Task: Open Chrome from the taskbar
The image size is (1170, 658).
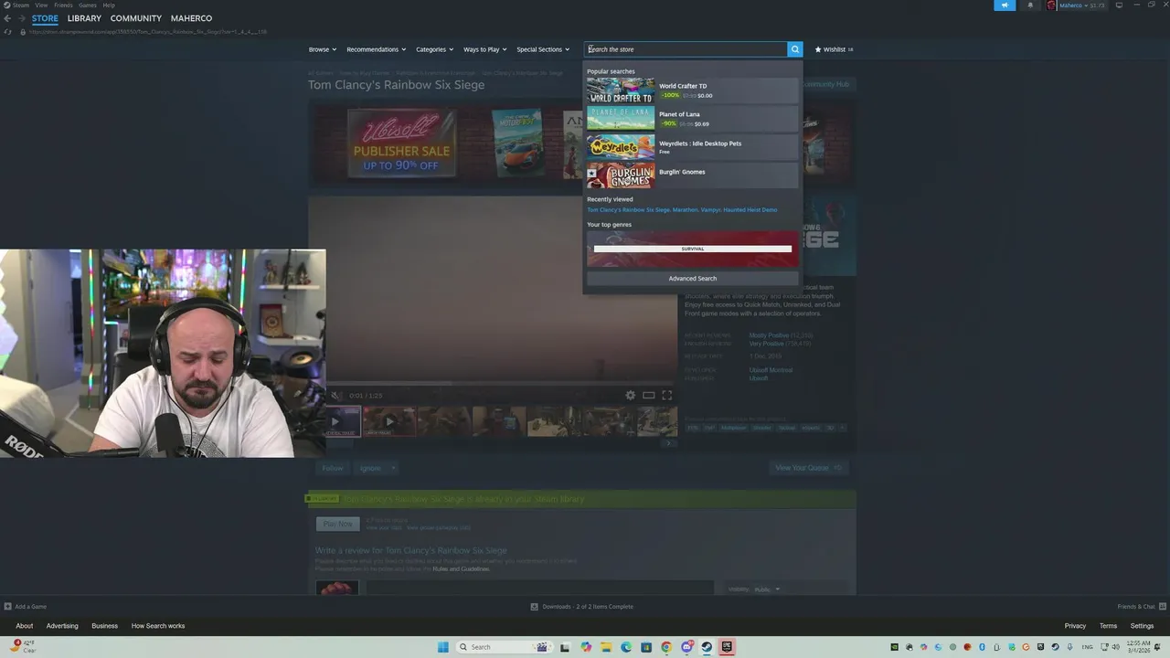Action: pos(666,647)
